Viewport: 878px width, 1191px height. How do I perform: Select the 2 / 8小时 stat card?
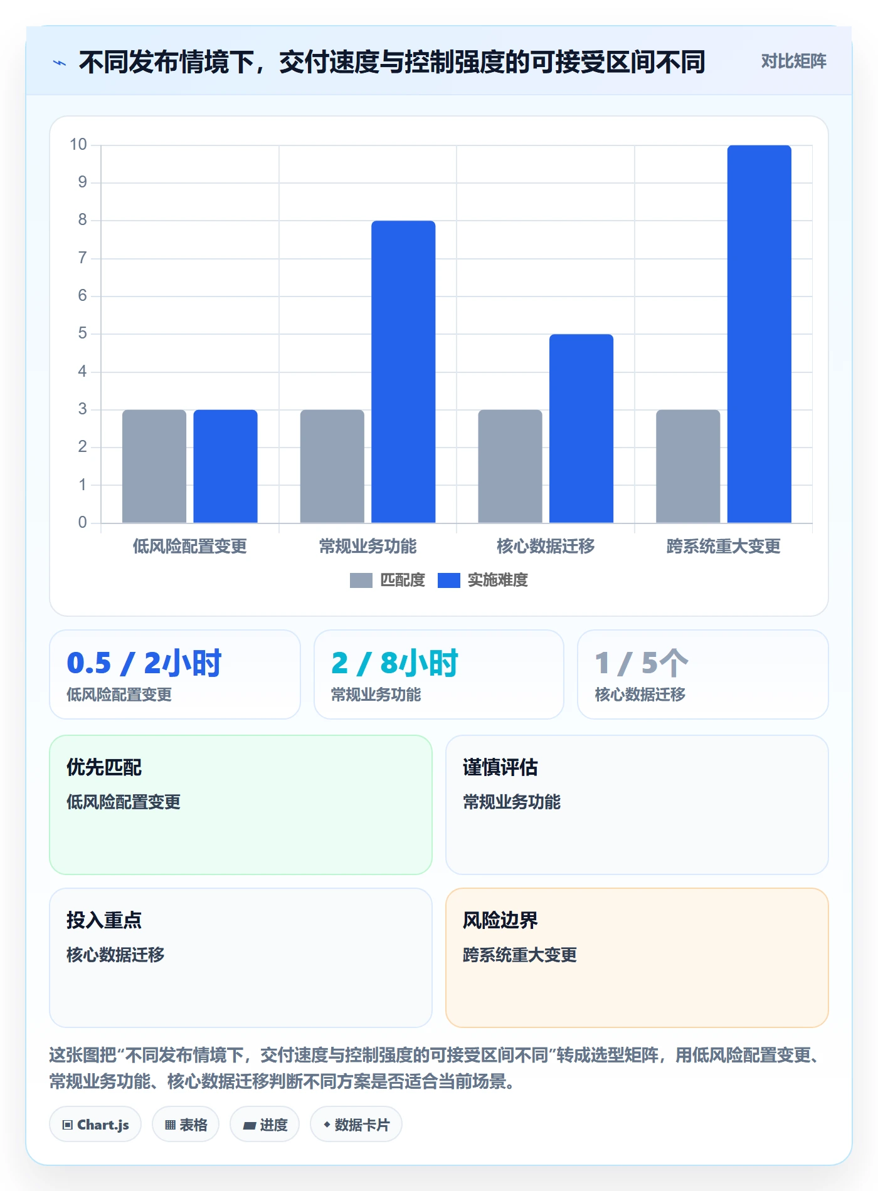point(439,674)
